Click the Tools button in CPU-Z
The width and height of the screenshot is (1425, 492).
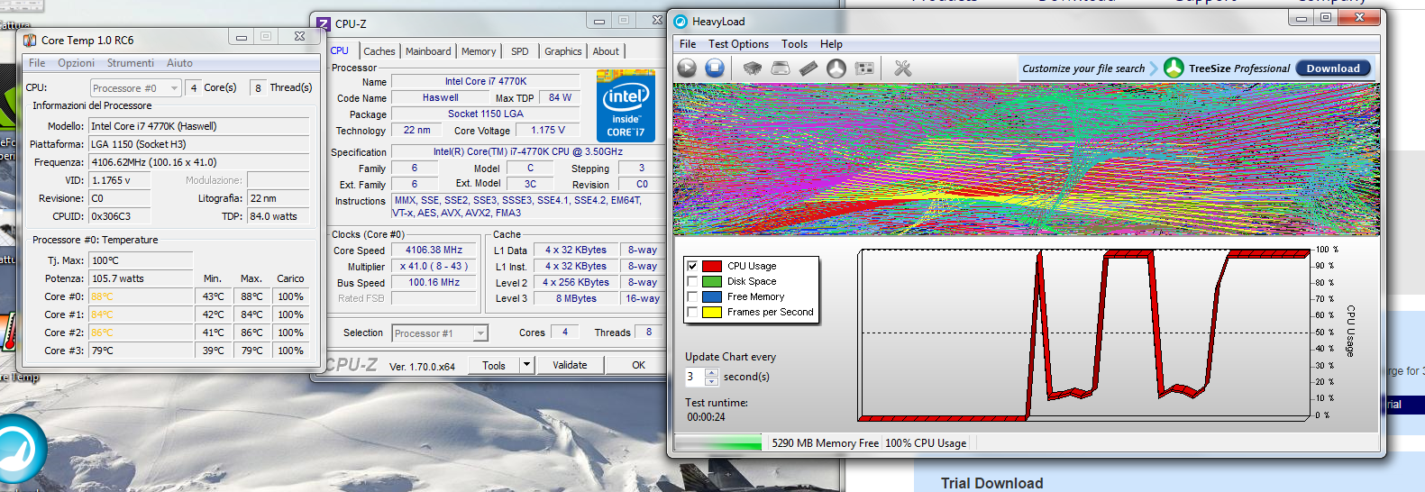pyautogui.click(x=494, y=365)
